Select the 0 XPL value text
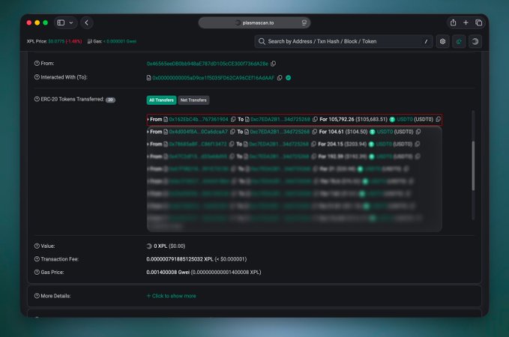The image size is (509, 337). pos(160,246)
